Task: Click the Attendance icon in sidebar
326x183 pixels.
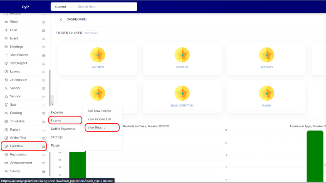Action: coord(6,80)
